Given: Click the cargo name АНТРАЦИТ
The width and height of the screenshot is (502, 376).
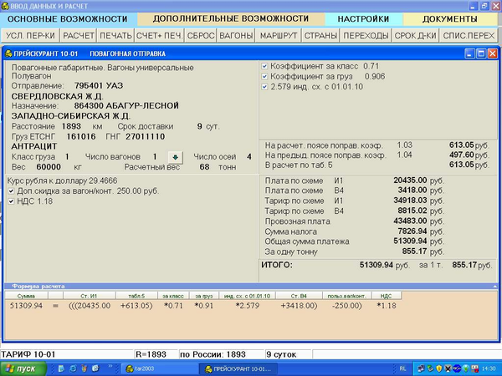Looking at the screenshot, I should 34,146.
